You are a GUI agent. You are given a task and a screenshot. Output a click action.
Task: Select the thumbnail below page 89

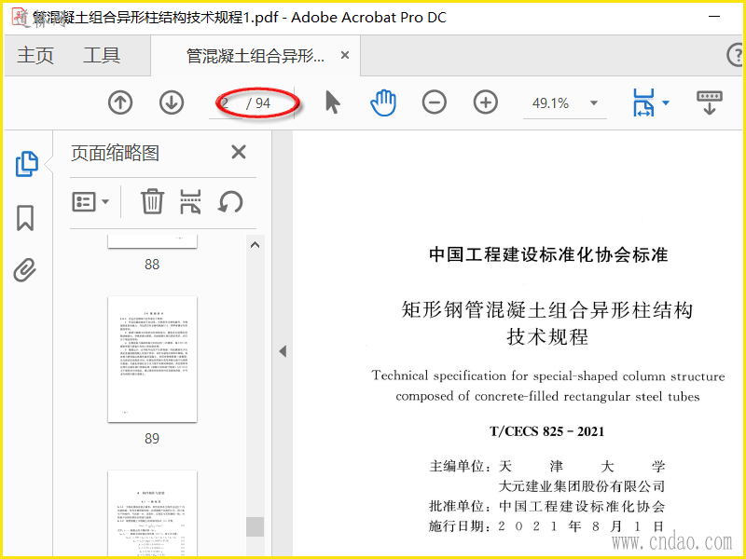coord(152,513)
